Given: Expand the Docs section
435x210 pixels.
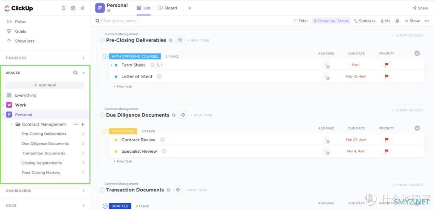Looking at the screenshot, I should click(84, 206).
